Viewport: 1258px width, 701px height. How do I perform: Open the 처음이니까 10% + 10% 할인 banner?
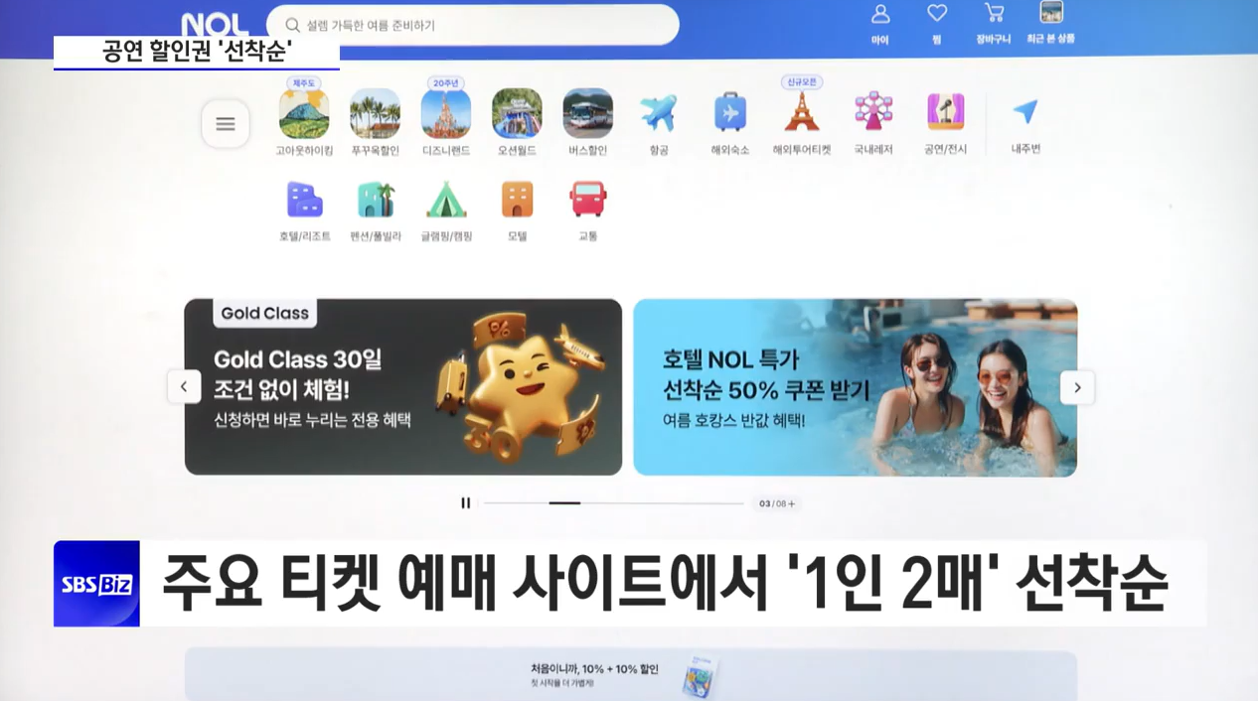(x=631, y=675)
